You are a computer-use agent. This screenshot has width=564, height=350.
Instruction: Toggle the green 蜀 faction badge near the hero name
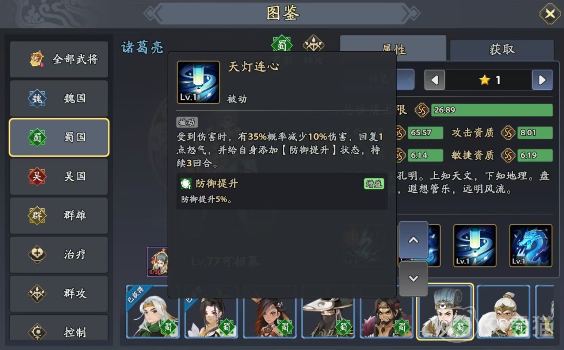[282, 45]
